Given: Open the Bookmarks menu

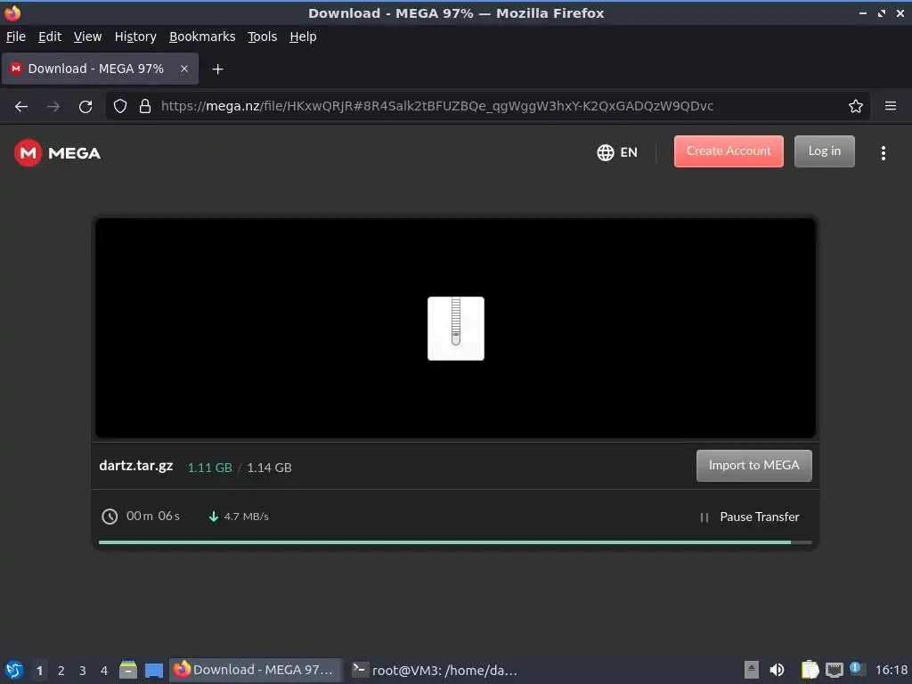Looking at the screenshot, I should [202, 37].
